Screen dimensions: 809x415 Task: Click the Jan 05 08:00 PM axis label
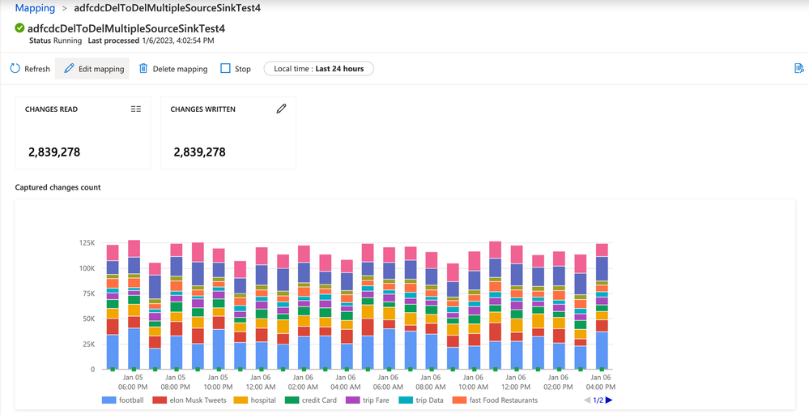pos(176,382)
